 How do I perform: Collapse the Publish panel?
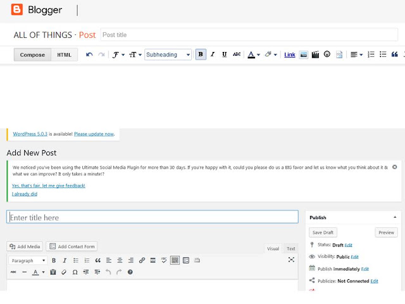[395, 217]
